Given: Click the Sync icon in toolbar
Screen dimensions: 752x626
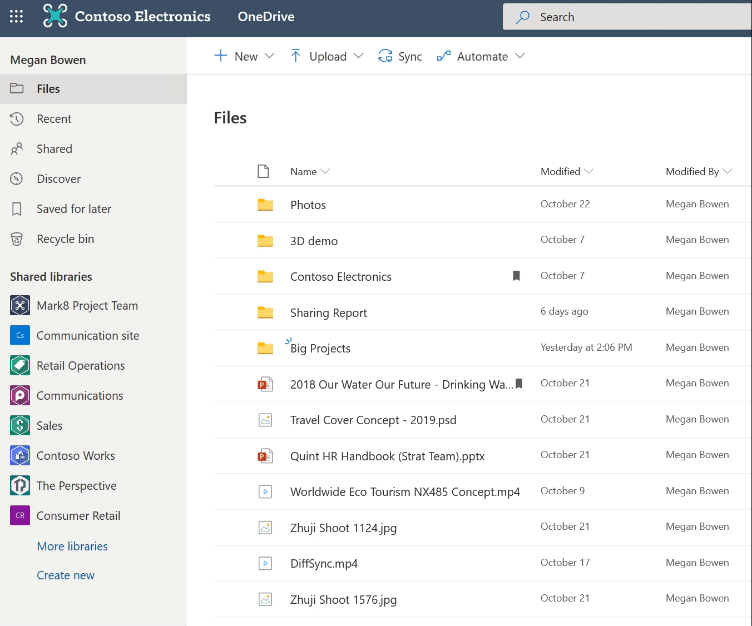Looking at the screenshot, I should 385,56.
